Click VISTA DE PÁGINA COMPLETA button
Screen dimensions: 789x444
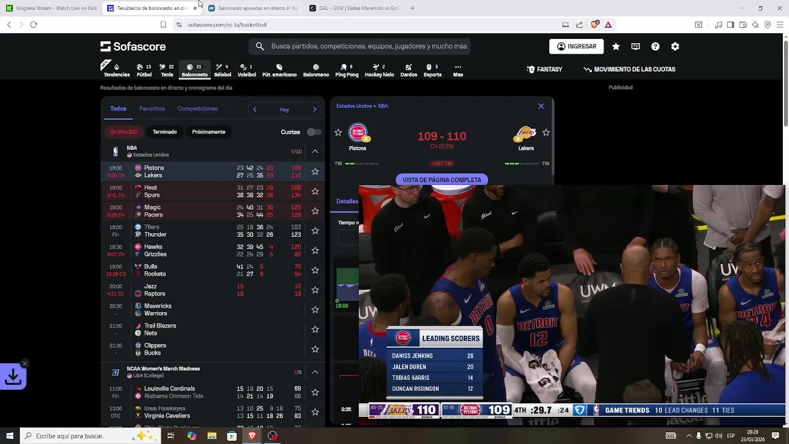[442, 180]
